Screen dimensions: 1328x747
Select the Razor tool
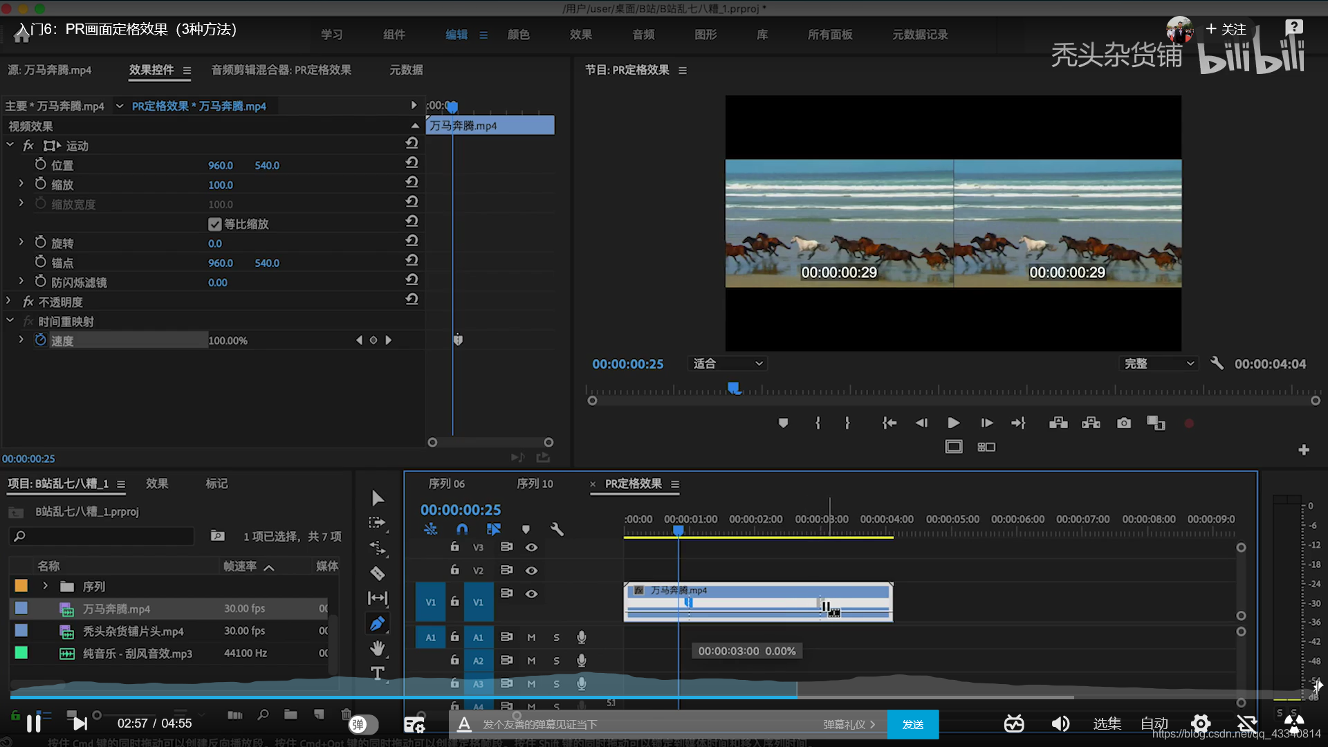pyautogui.click(x=377, y=573)
